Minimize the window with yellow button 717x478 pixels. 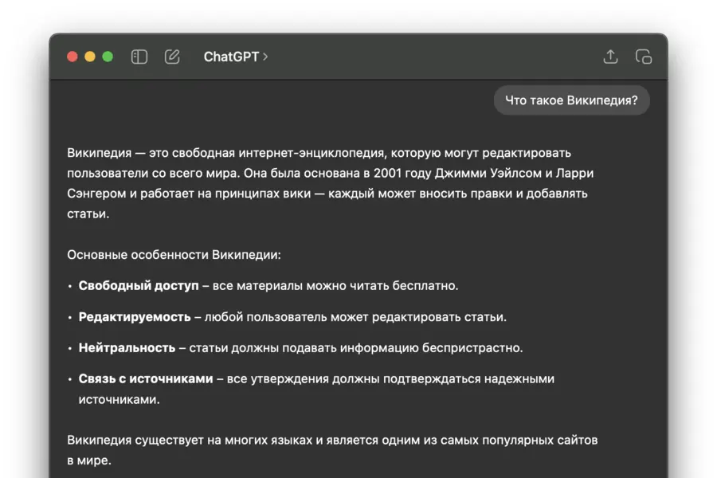(x=90, y=57)
